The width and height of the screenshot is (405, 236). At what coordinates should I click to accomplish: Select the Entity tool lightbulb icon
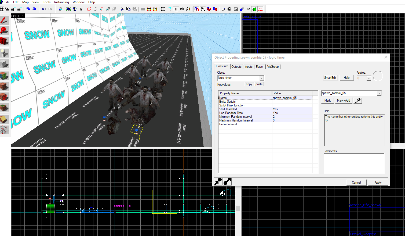pyautogui.click(x=4, y=53)
